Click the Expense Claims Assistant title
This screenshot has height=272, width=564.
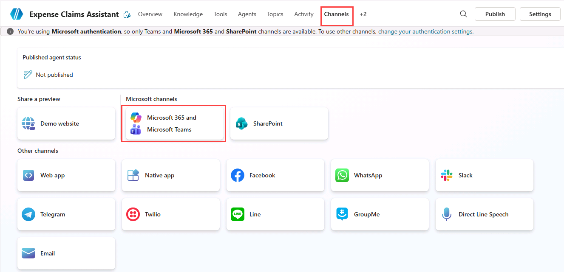74,14
